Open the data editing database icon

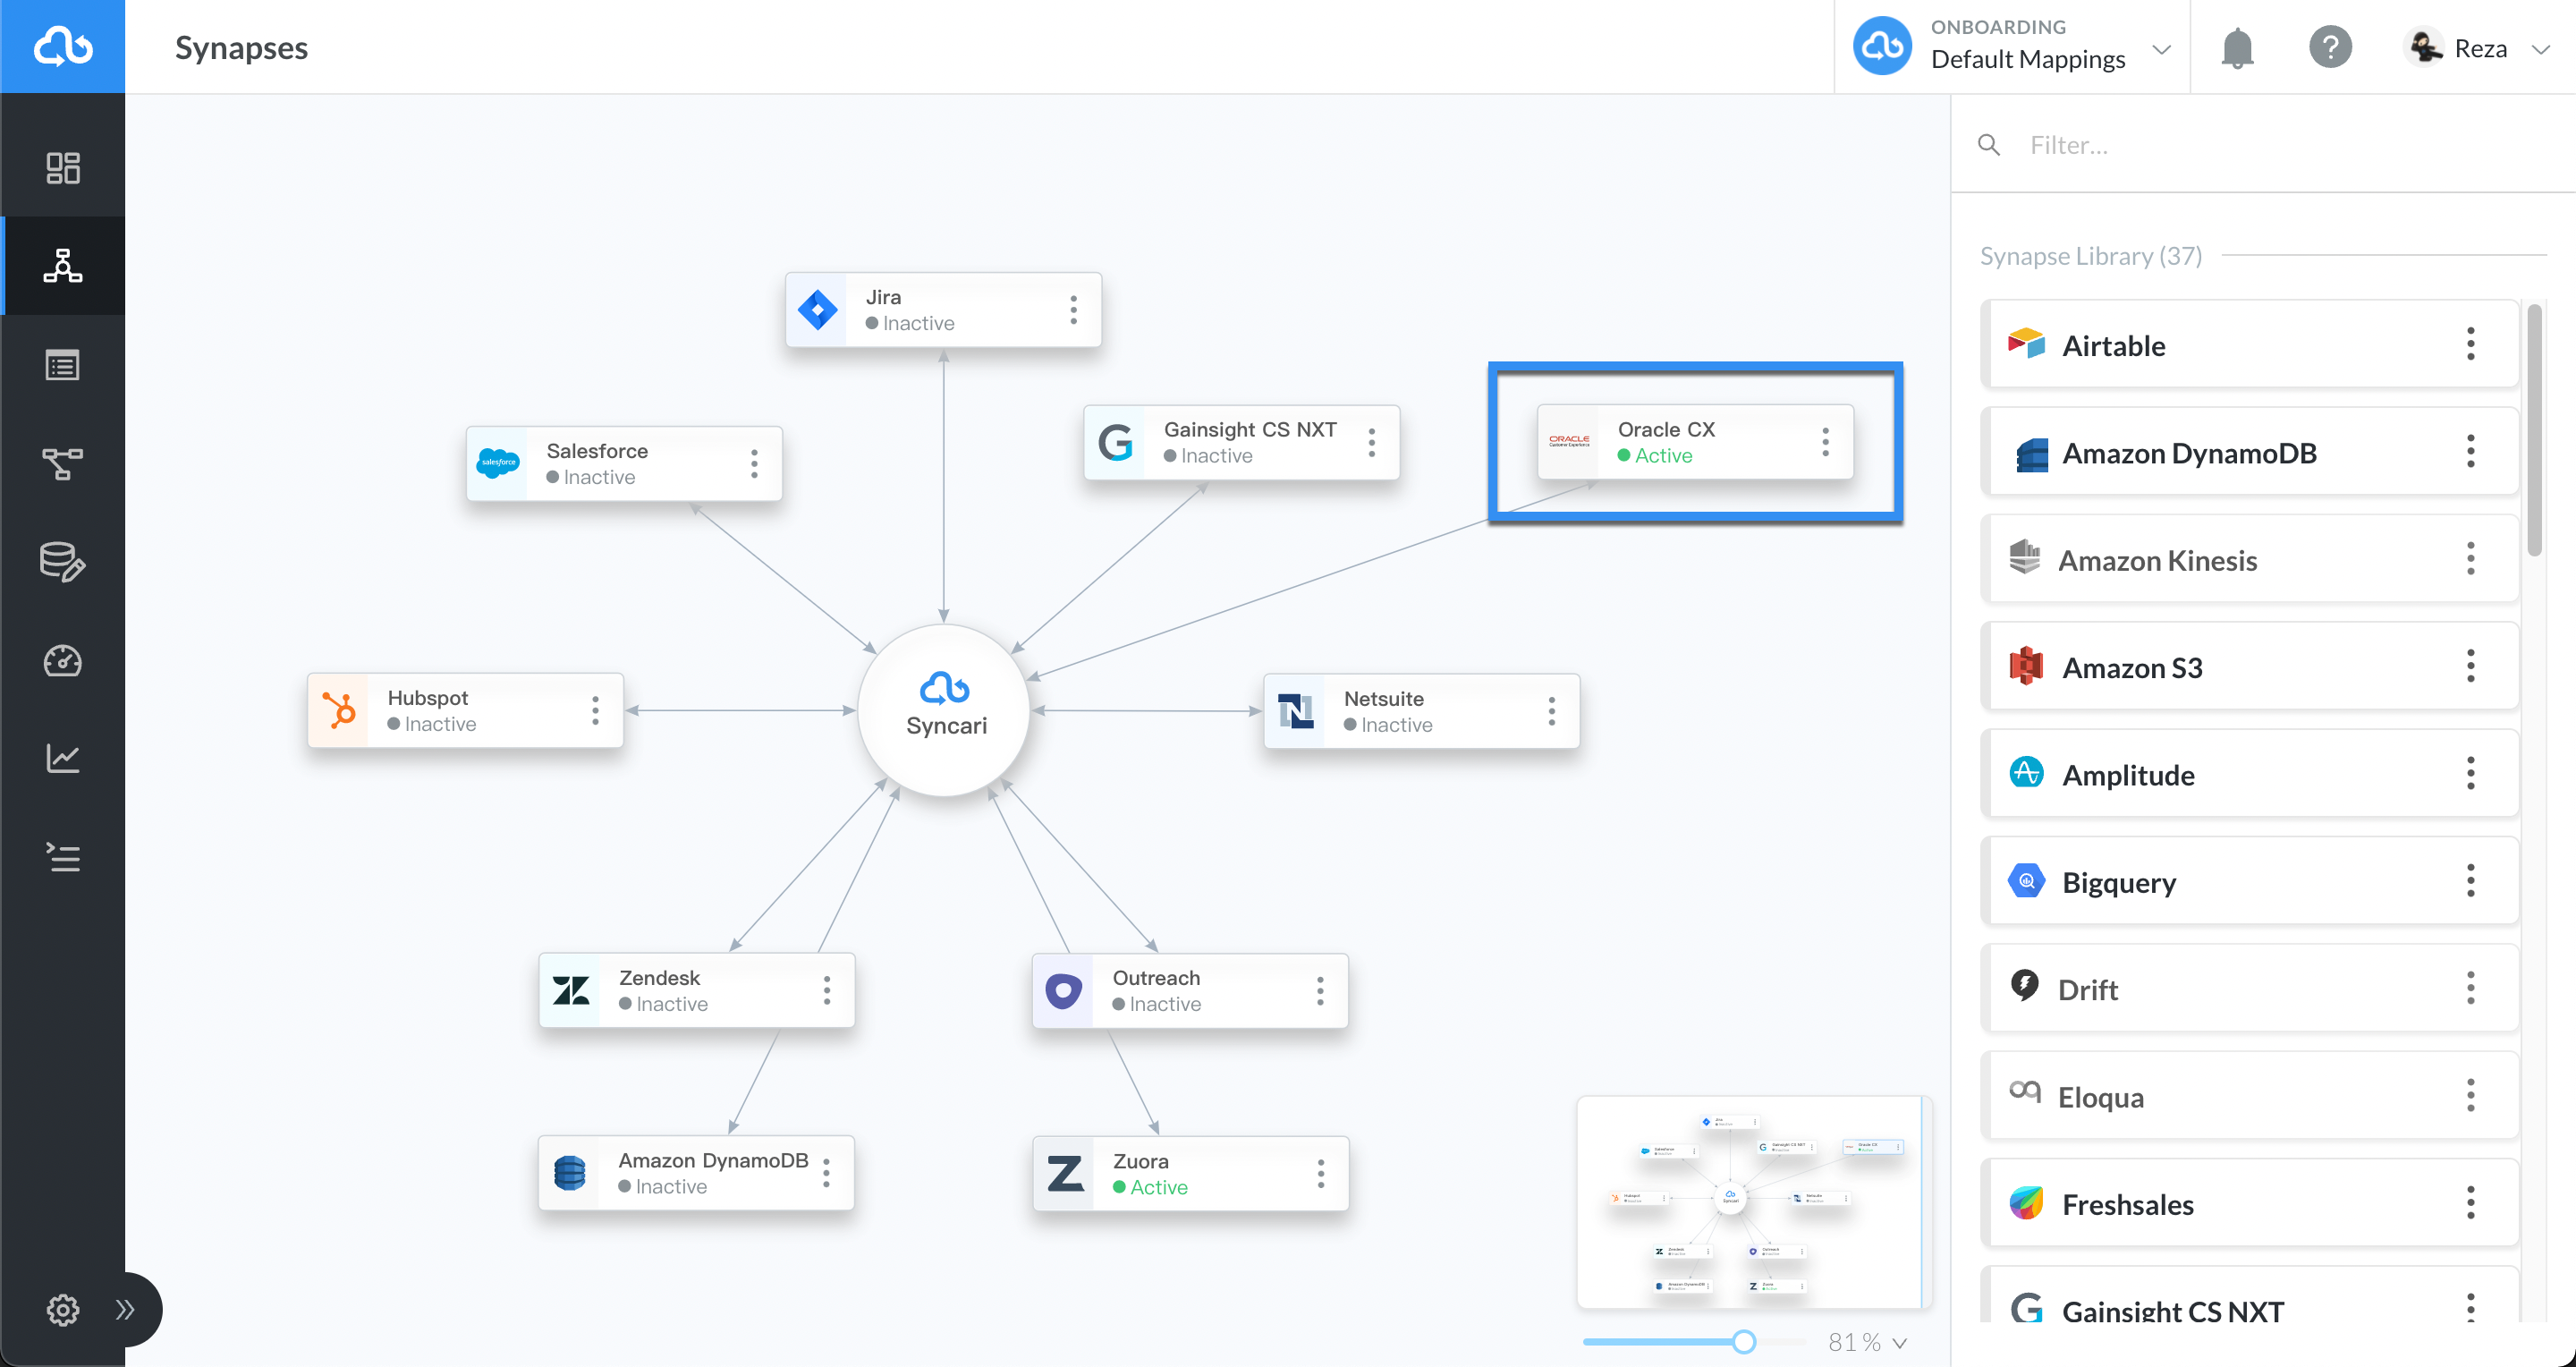pyautogui.click(x=62, y=562)
